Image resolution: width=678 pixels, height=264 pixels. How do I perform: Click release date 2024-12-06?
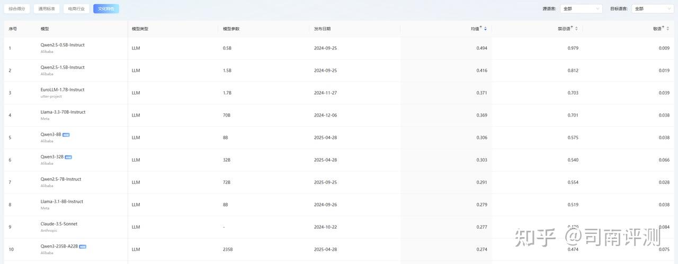point(325,115)
